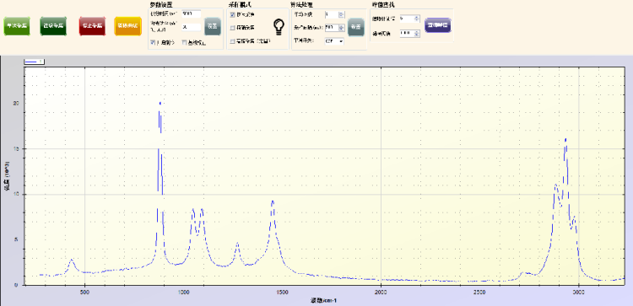
Task: Click the blue line legend above chart
Action: pyautogui.click(x=35, y=62)
